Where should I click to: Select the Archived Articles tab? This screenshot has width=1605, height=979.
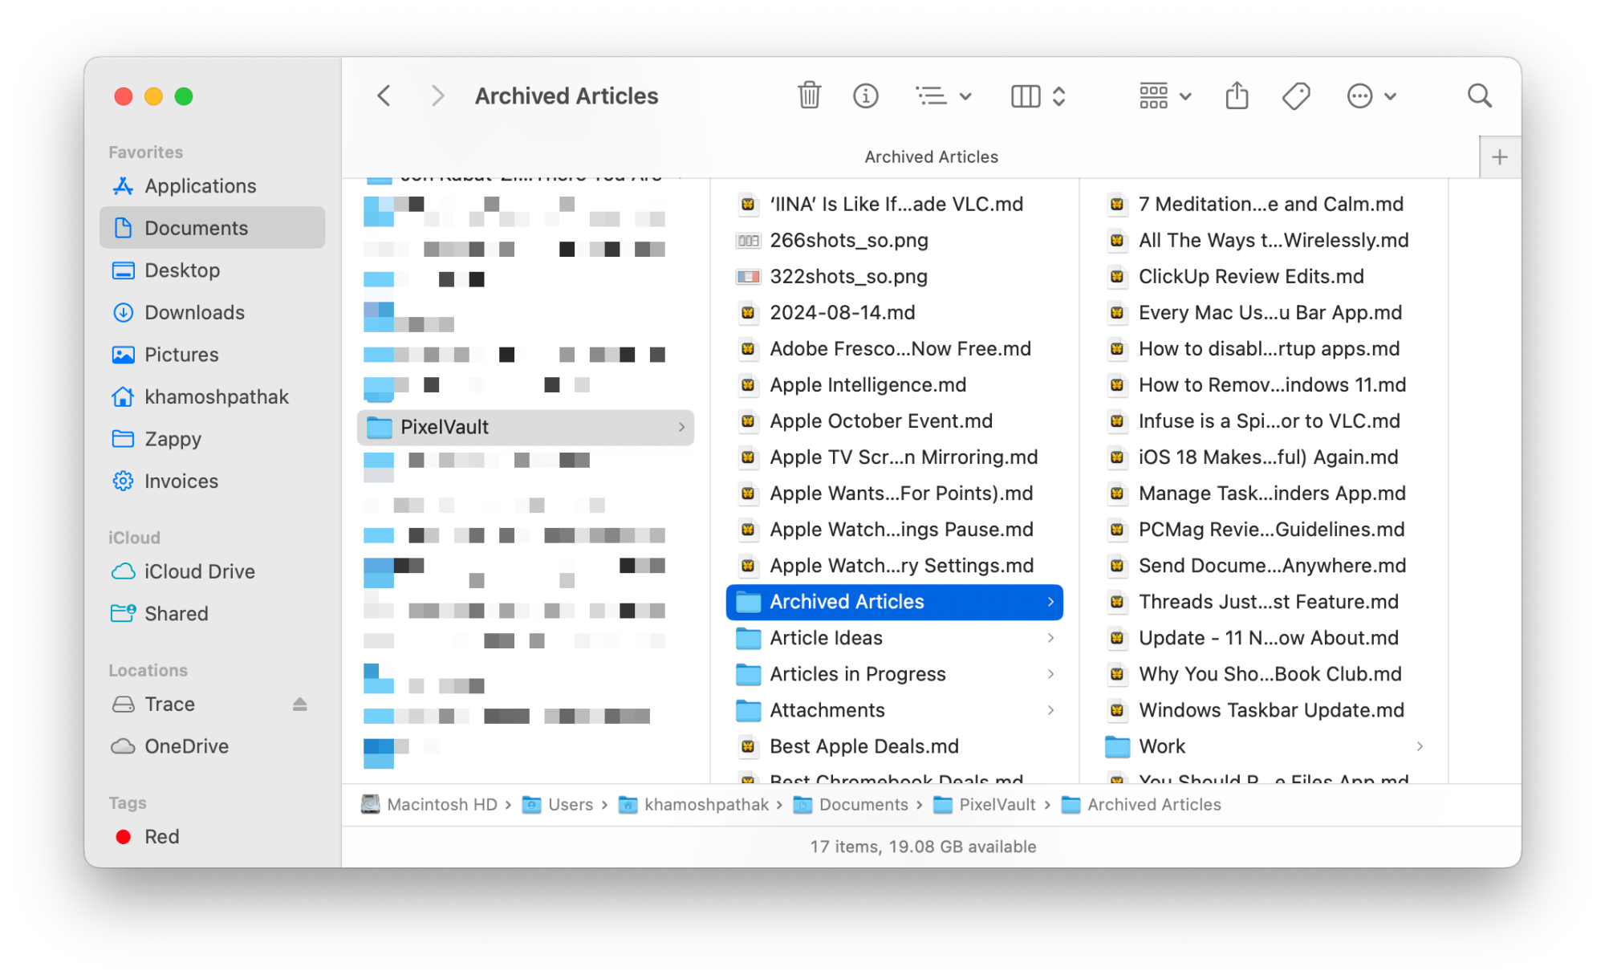(x=931, y=157)
